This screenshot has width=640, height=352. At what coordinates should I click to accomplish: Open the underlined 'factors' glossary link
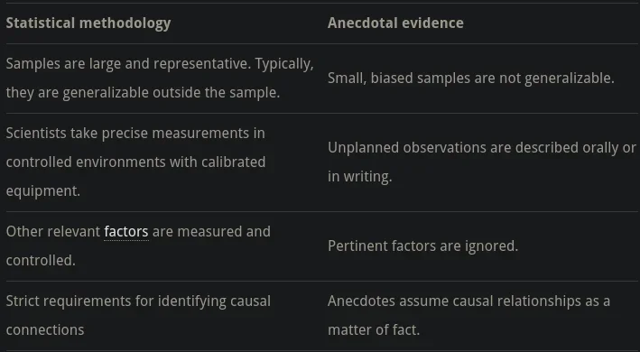click(126, 232)
